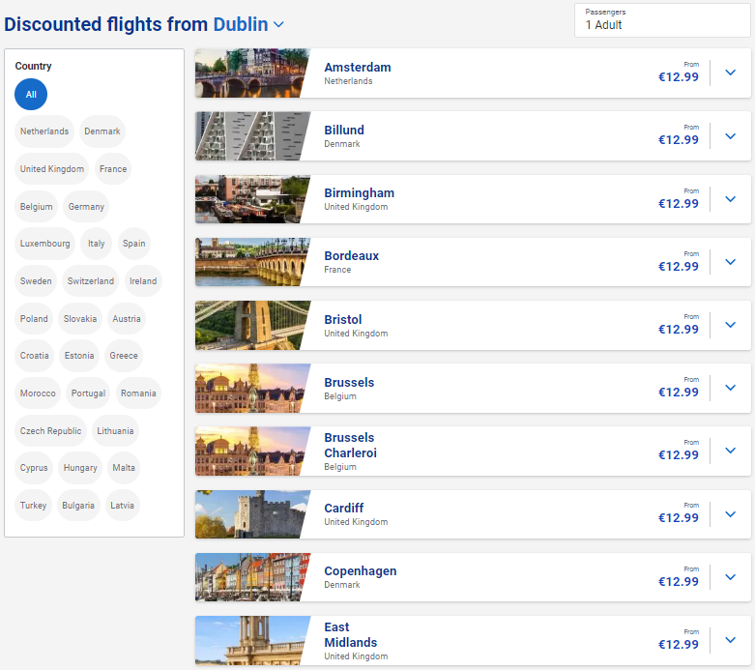Viewport: 755px width, 670px height.
Task: Click the Brussels Charleroi destination name
Action: (x=350, y=445)
